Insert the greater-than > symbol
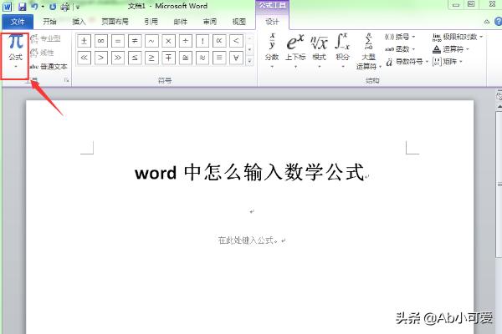The image size is (502, 334). [101, 58]
